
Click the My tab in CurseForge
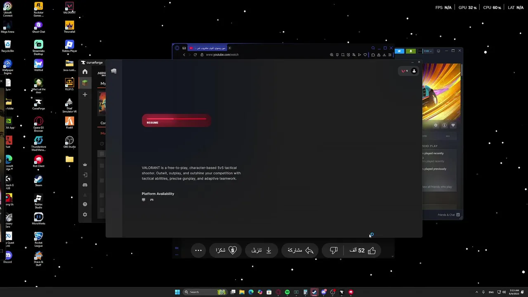(103, 83)
